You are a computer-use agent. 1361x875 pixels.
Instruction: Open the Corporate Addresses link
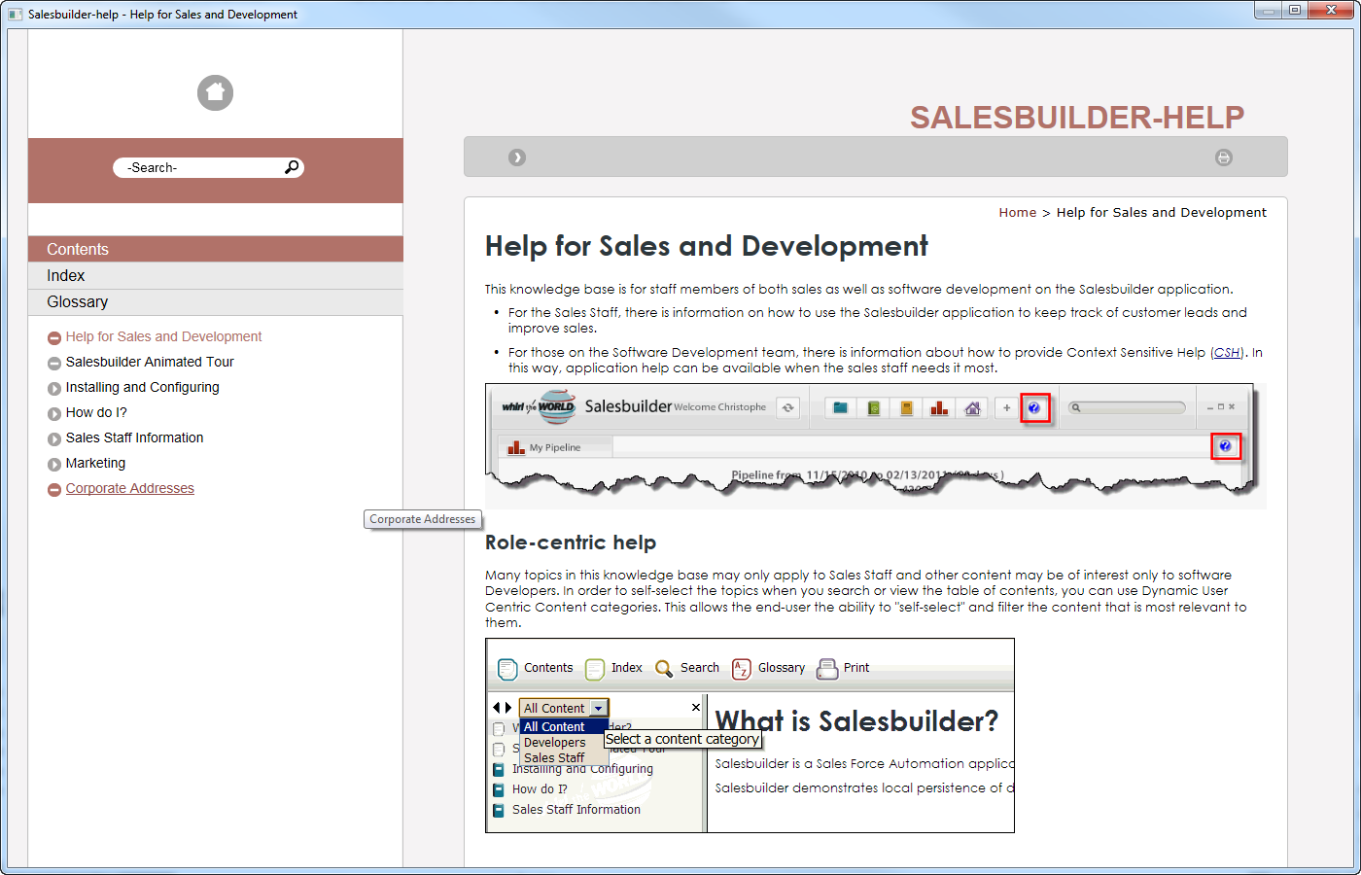click(129, 488)
